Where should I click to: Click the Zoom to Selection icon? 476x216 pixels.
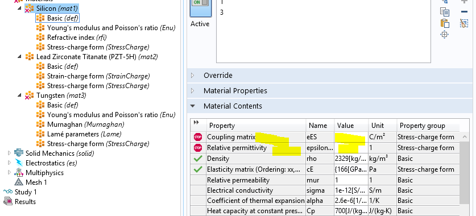pyautogui.click(x=444, y=35)
